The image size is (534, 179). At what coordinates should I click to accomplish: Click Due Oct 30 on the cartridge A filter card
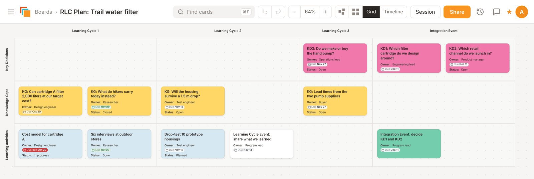[x=32, y=112]
